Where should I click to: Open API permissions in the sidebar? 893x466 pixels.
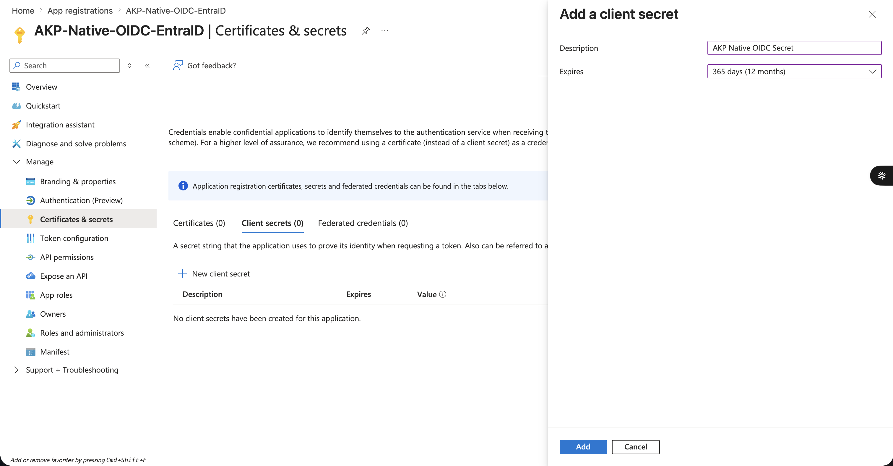coord(67,257)
